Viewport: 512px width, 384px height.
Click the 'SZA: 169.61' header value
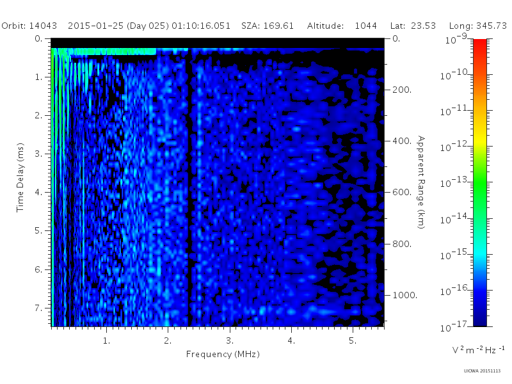(268, 26)
